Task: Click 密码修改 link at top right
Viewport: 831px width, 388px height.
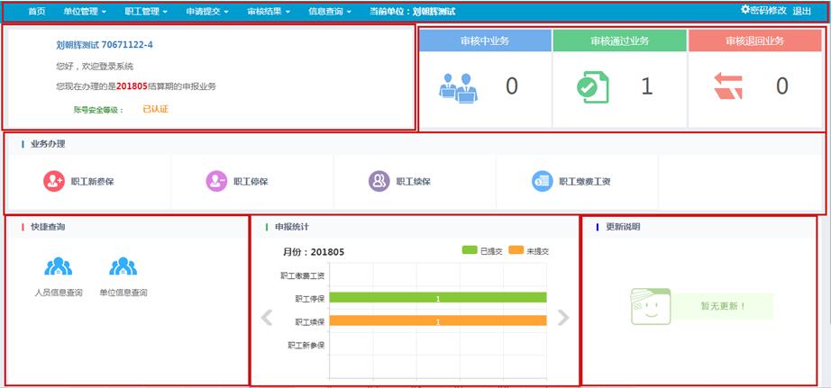Action: [763, 11]
